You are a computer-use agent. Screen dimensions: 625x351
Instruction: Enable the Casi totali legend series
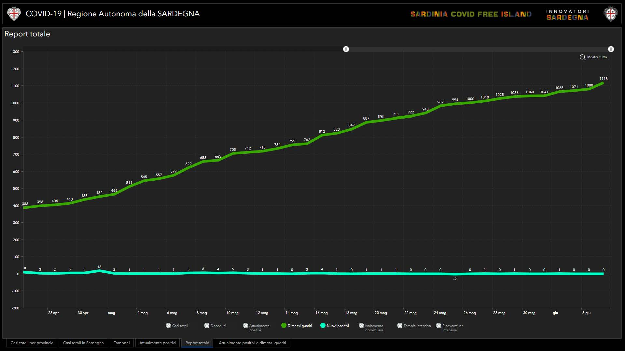(168, 325)
